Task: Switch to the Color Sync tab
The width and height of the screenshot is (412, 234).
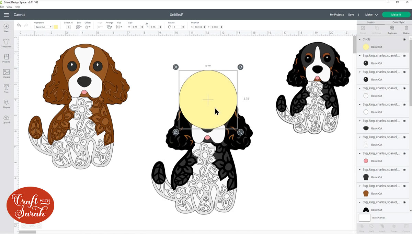Action: [x=398, y=22]
